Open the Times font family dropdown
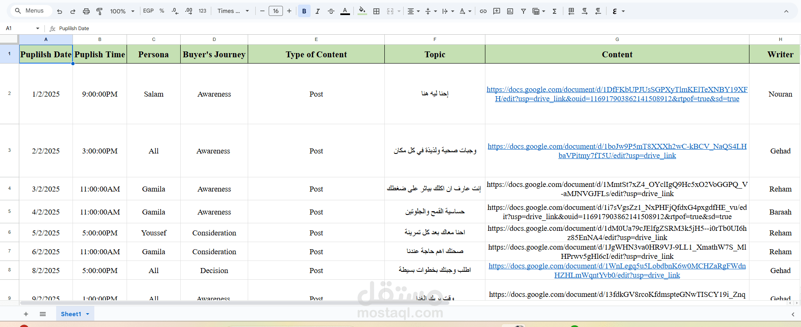Viewport: 801px width, 327px height. click(x=233, y=11)
